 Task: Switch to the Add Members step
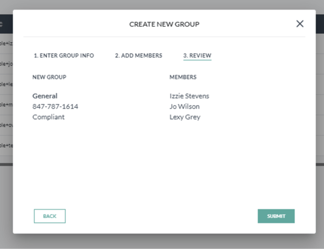pos(138,56)
